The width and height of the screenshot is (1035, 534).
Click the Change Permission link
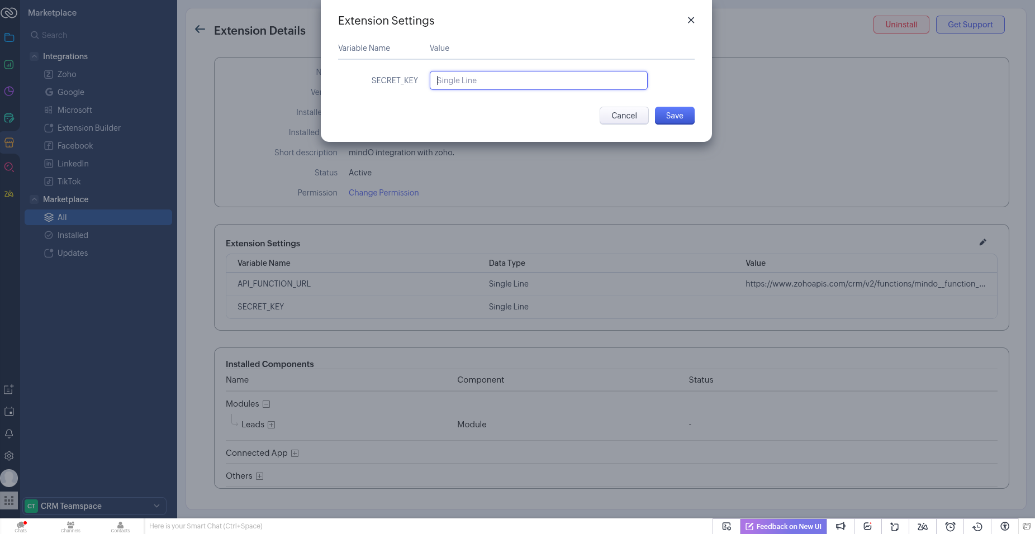tap(383, 193)
